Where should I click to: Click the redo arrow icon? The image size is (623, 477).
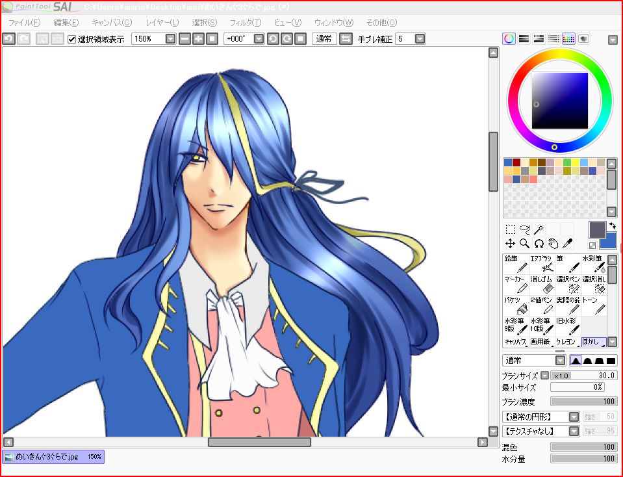(x=24, y=38)
